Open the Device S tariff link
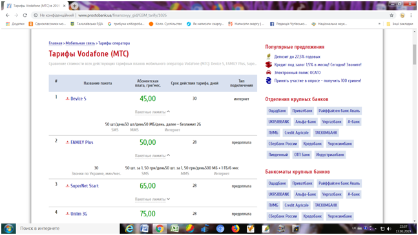The height and width of the screenshot is (235, 418). [78, 99]
